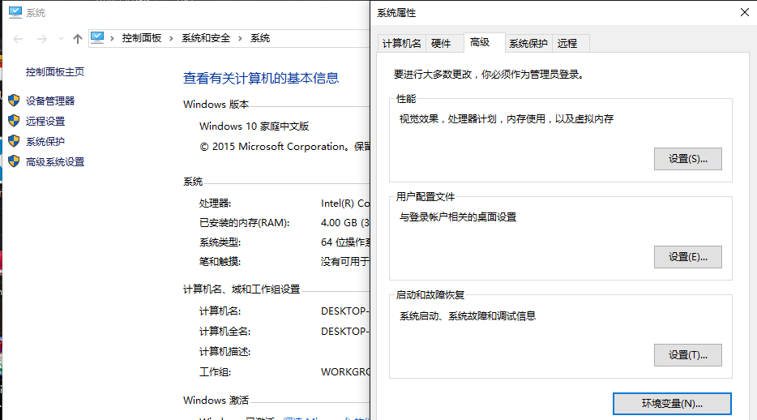The height and width of the screenshot is (420, 757).
Task: Go up one level with the Up arrow
Action: [x=77, y=39]
